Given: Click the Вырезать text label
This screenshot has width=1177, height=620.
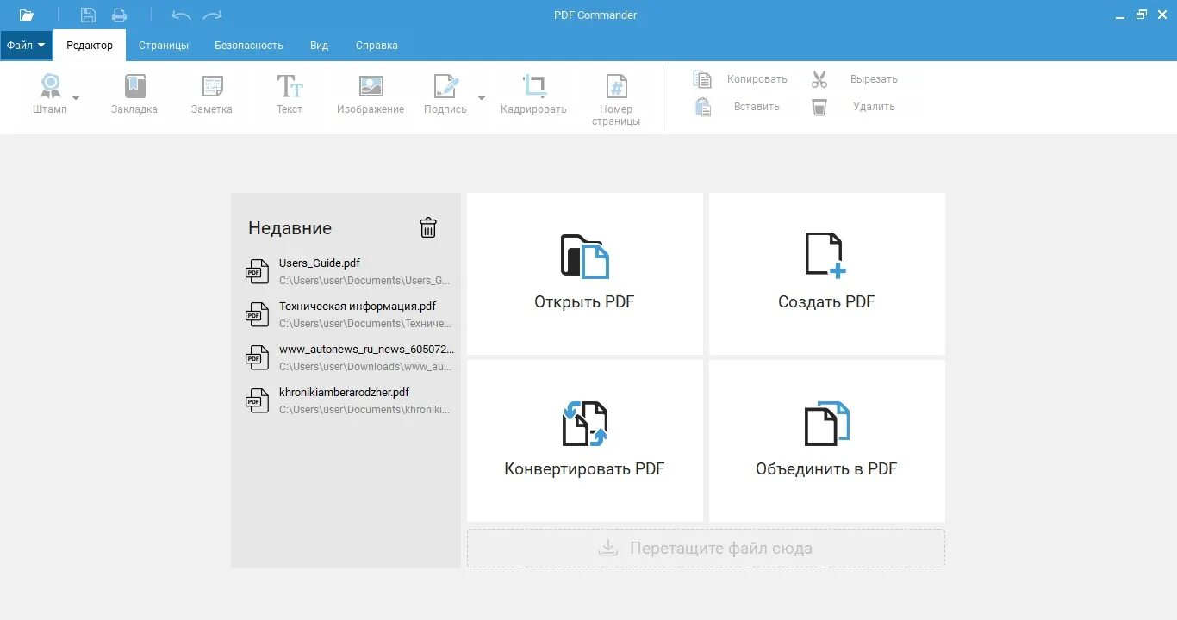Looking at the screenshot, I should coord(874,79).
